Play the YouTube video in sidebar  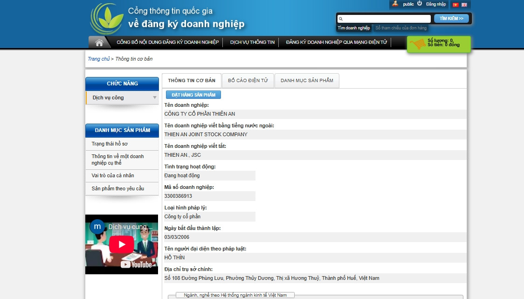point(122,244)
